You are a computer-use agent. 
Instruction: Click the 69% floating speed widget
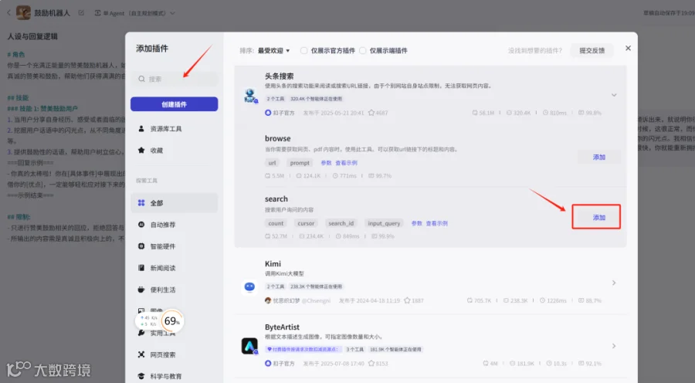[161, 320]
